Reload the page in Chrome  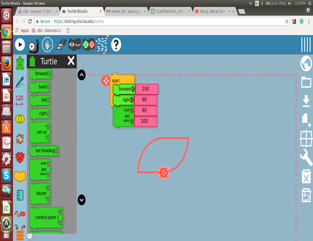[x=30, y=21]
